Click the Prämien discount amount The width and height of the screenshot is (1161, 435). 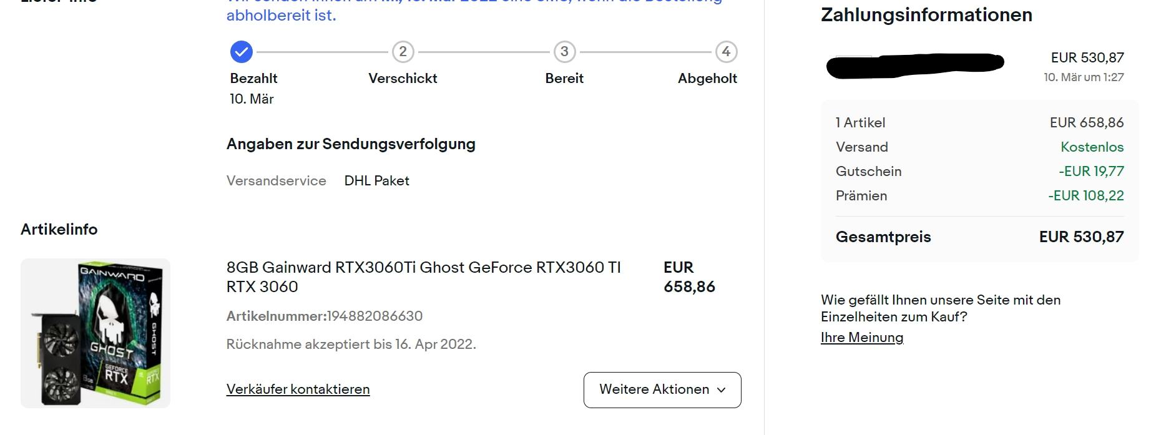coord(1085,196)
